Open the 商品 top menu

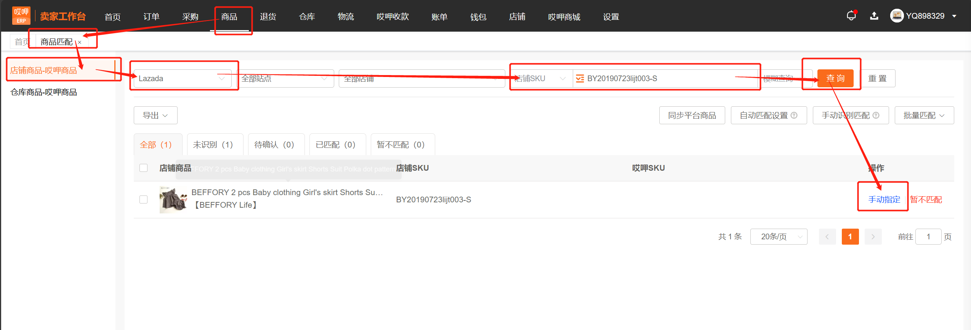(x=229, y=17)
